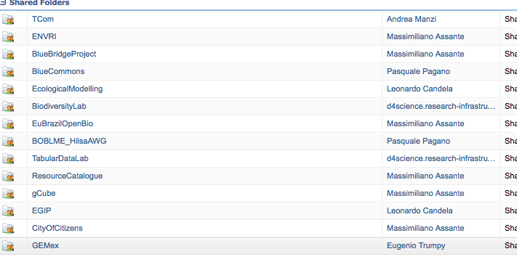Open the BiodiversityLab folder name

point(59,106)
